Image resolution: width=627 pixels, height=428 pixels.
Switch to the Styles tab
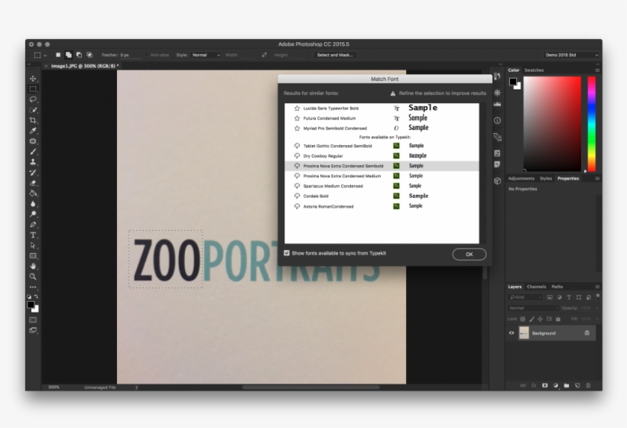(x=545, y=179)
